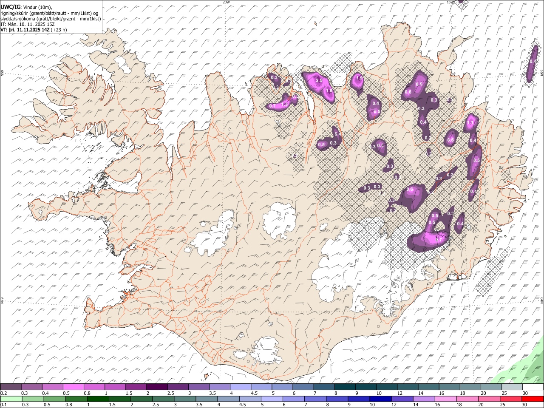Click upper legend swatch between 0.2 and 0.3
The height and width of the screenshot is (408, 544).
(x=11, y=387)
